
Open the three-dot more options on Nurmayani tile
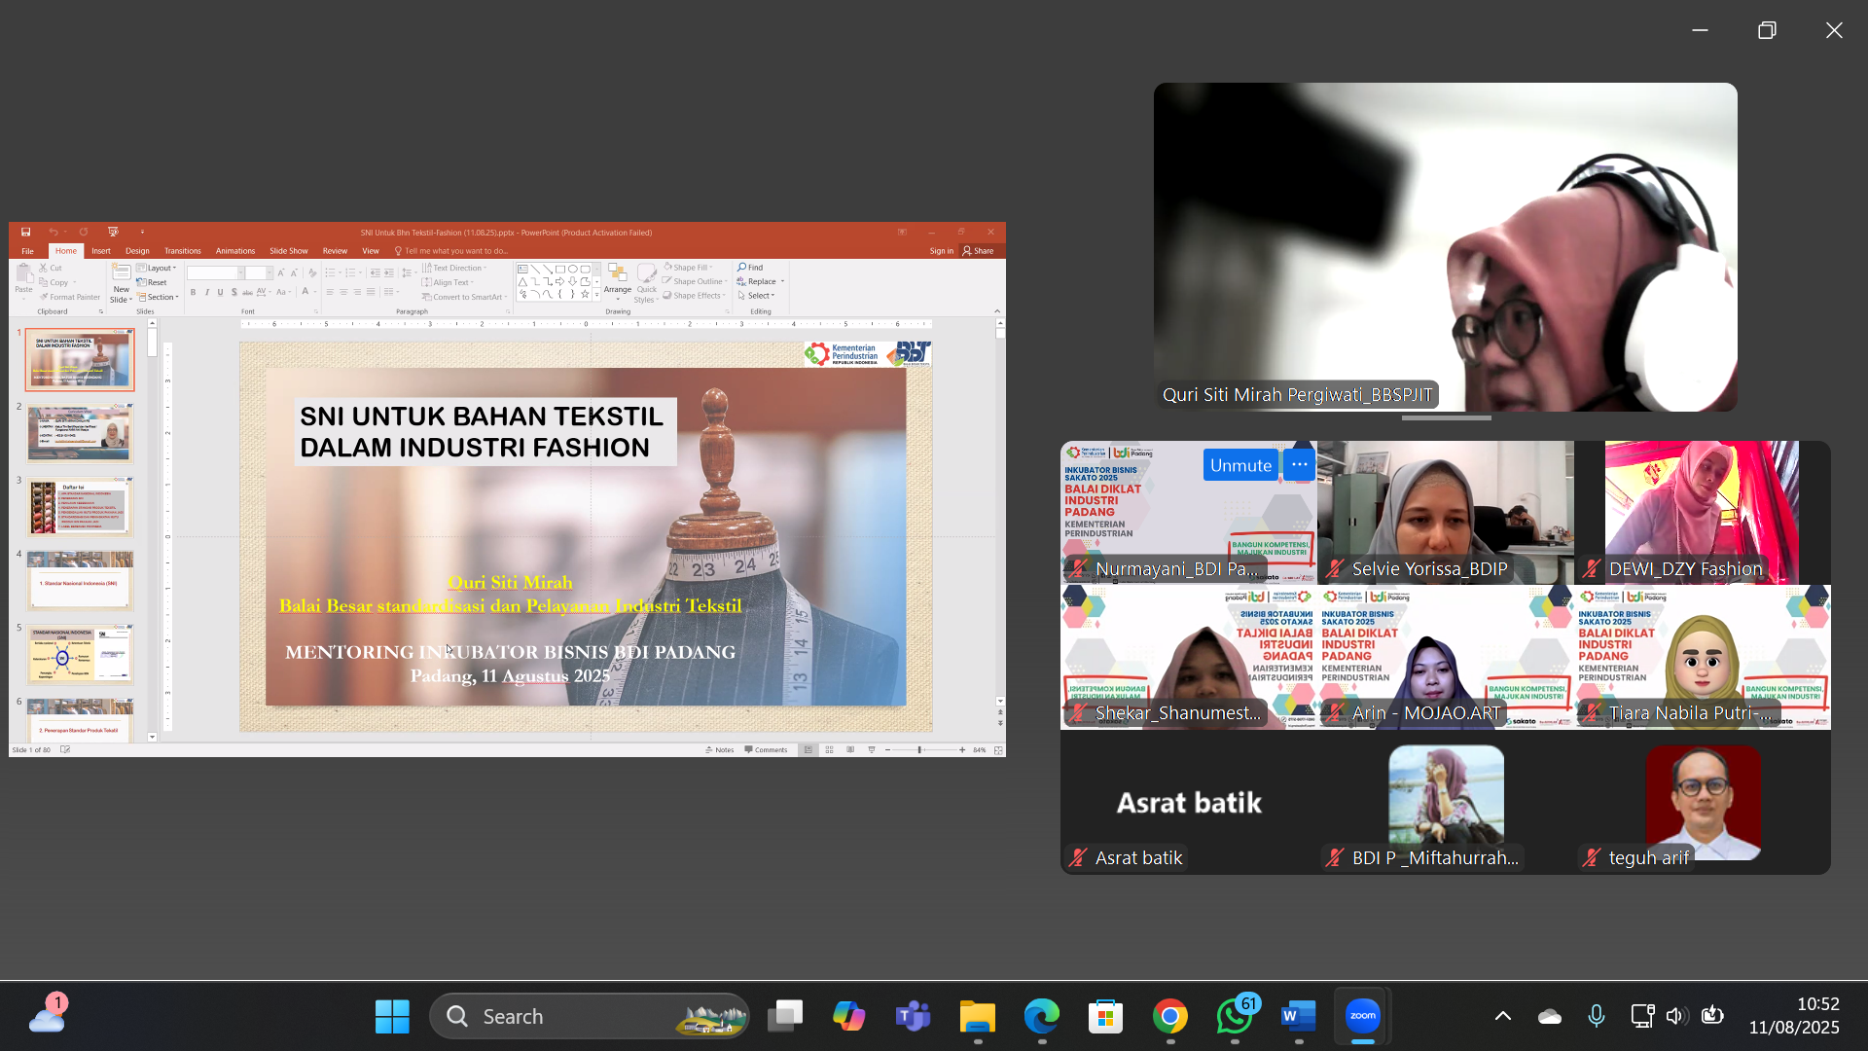[1299, 465]
